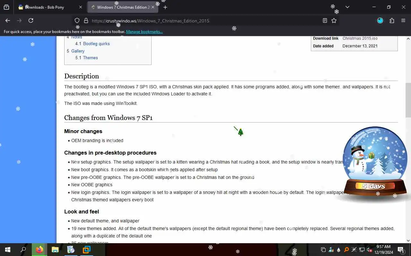Image resolution: width=411 pixels, height=256 pixels.
Task: Click the Christmas tree scene tray icon
Action: click(331, 250)
